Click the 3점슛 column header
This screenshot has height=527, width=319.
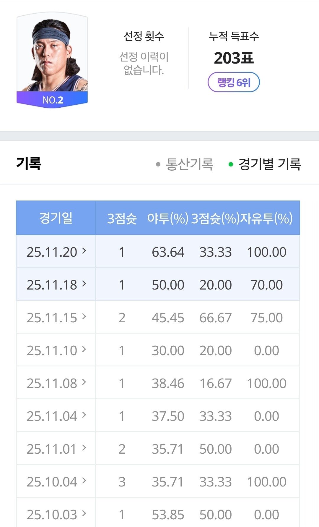pos(122,219)
